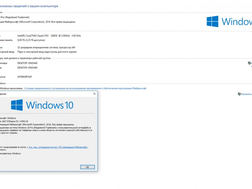Image resolution: width=252 pixels, height=189 pixels.
Task: Select the Перо и сенсорный ввод недоступны text
Action: [x=47, y=52]
